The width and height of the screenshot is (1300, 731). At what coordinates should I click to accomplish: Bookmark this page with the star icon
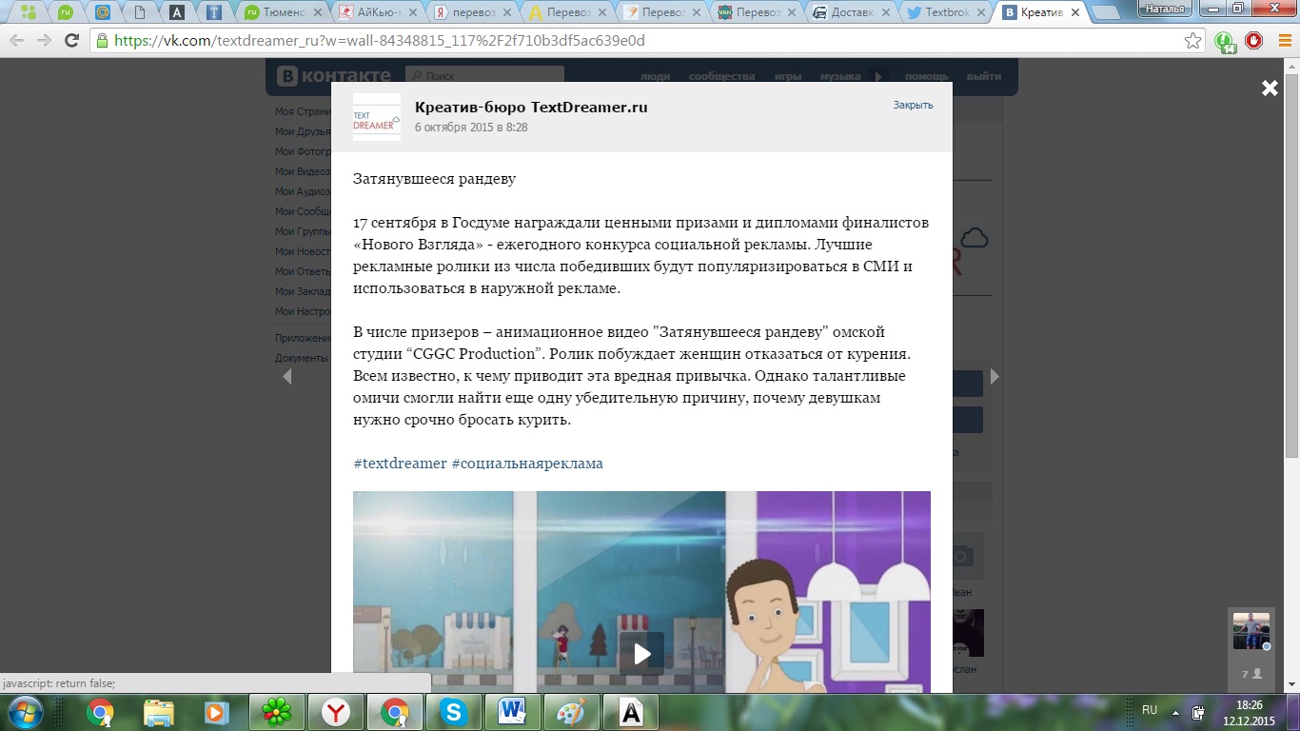1192,41
